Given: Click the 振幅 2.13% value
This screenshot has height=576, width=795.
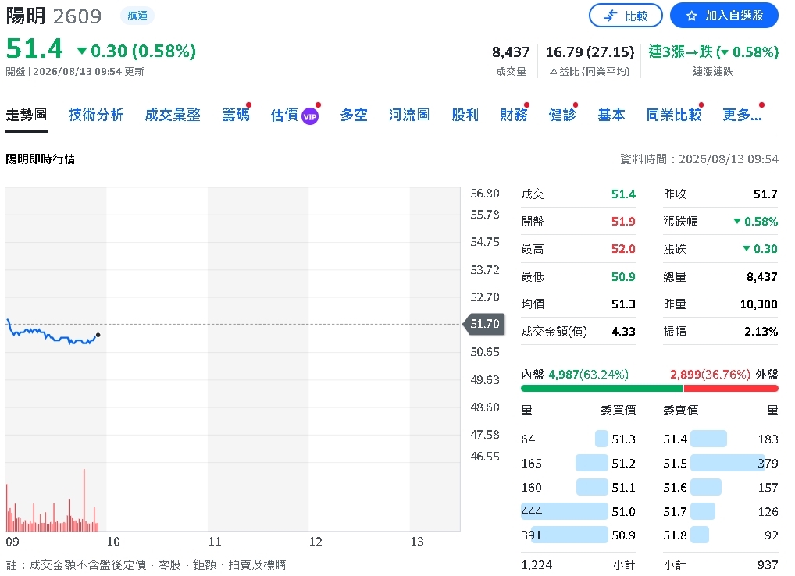Looking at the screenshot, I should pos(761,331).
